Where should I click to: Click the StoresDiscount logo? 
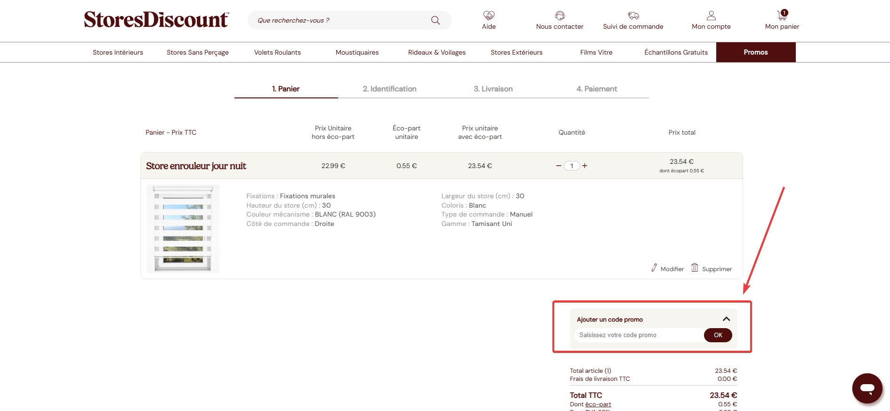(156, 20)
